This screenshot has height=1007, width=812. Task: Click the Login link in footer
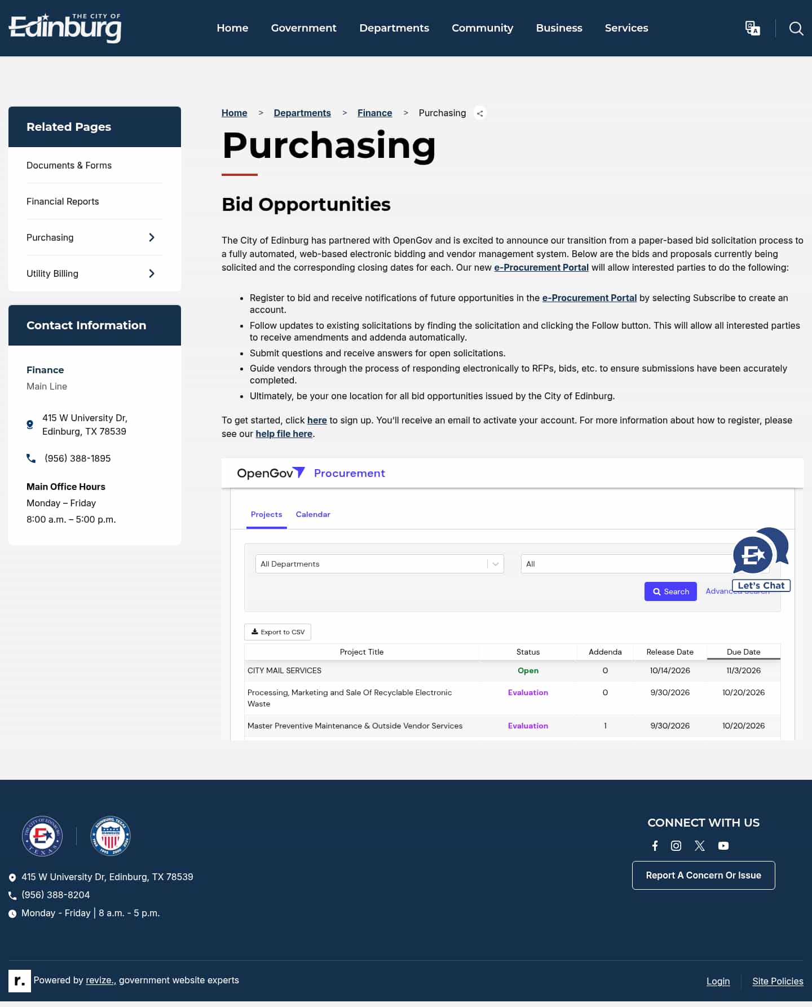(718, 981)
